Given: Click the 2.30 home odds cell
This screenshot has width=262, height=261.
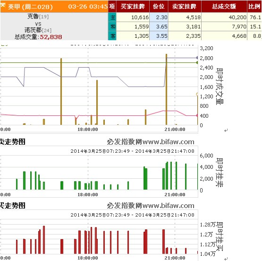Looking at the screenshot, I should 159,17.
